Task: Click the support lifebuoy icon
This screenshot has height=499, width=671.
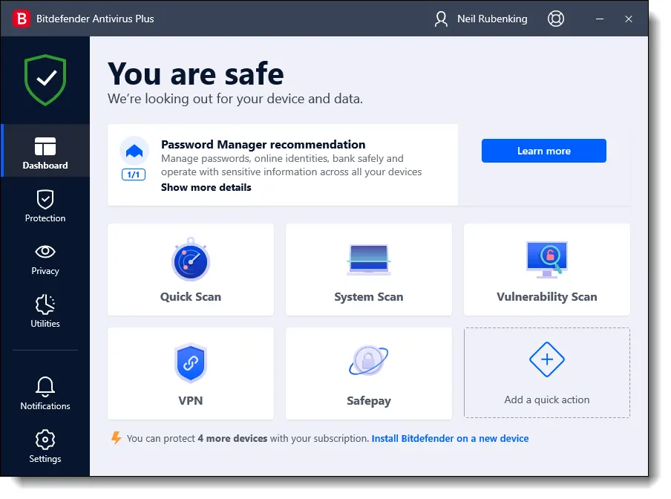Action: (556, 19)
